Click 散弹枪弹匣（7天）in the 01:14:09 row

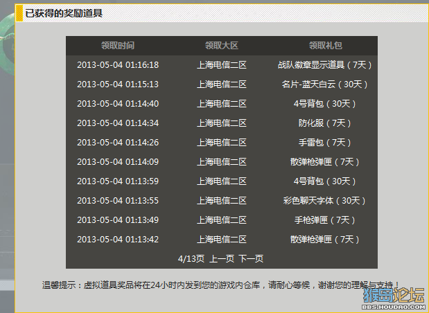325,162
